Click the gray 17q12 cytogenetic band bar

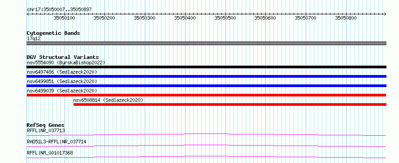[x=206, y=43]
